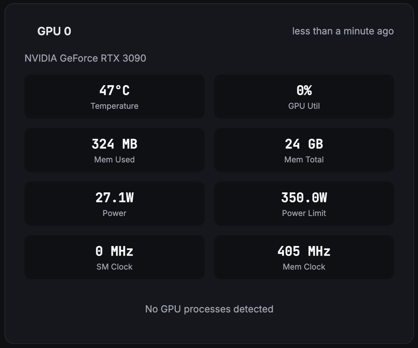Click the 350.0W value
Viewport: 418px width, 348px height.
click(x=304, y=198)
